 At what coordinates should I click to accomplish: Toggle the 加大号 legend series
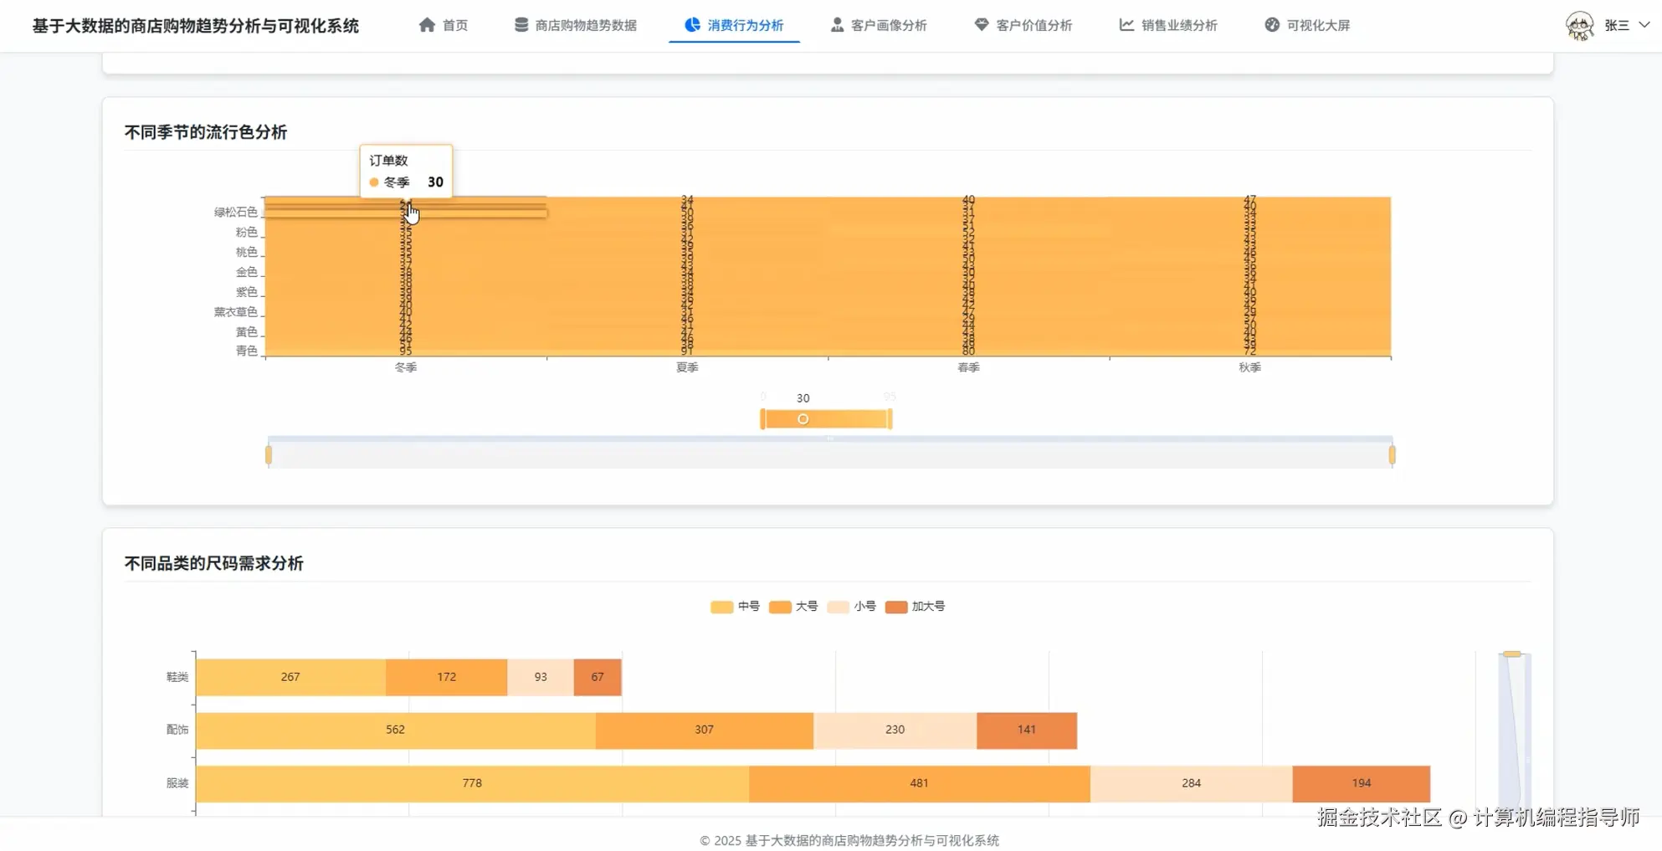coord(916,607)
